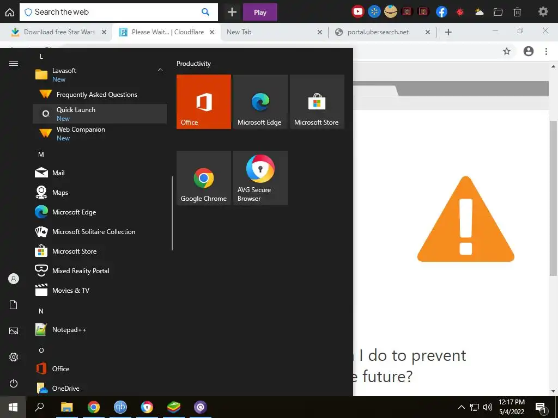558x418 pixels.
Task: Open a new browser tab with plus
Action: pos(448,32)
